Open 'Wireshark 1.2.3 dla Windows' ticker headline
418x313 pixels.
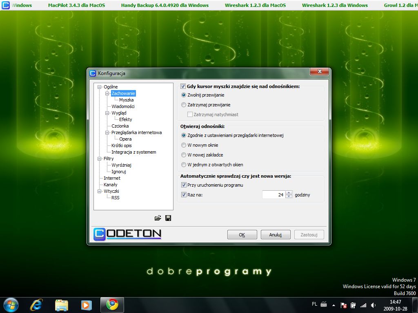[x=335, y=5]
